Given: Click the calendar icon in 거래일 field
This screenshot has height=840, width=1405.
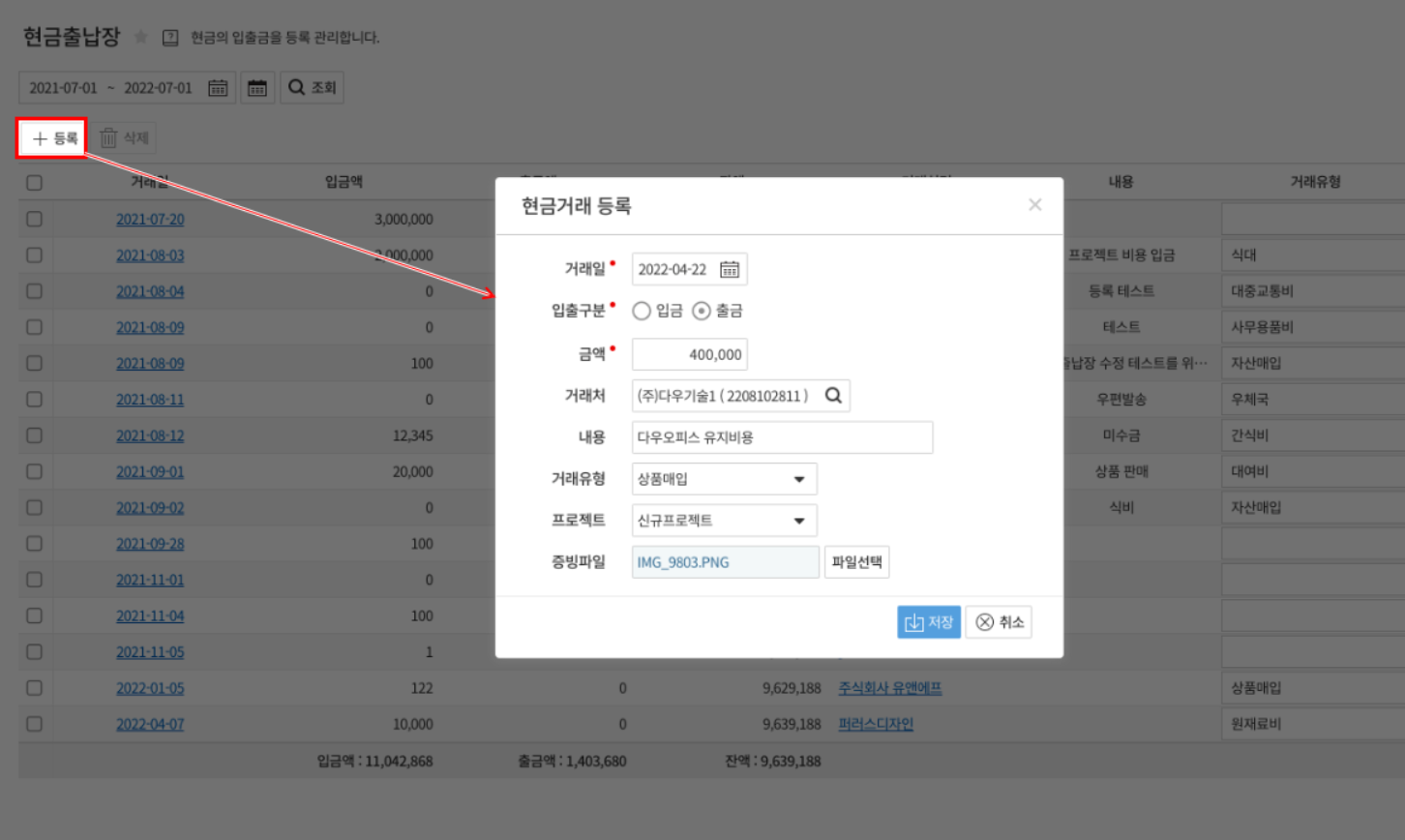Looking at the screenshot, I should (x=730, y=270).
